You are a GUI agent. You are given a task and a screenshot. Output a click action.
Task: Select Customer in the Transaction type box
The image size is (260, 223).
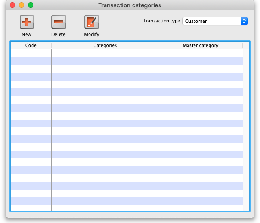196,21
